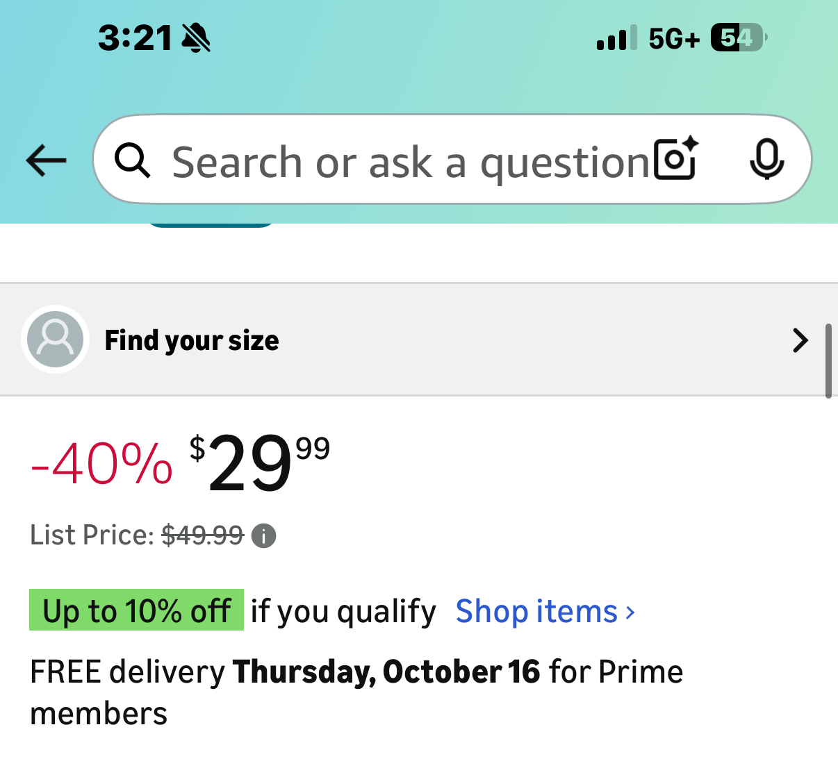
Task: Tap the silent mode bell icon
Action: (196, 37)
